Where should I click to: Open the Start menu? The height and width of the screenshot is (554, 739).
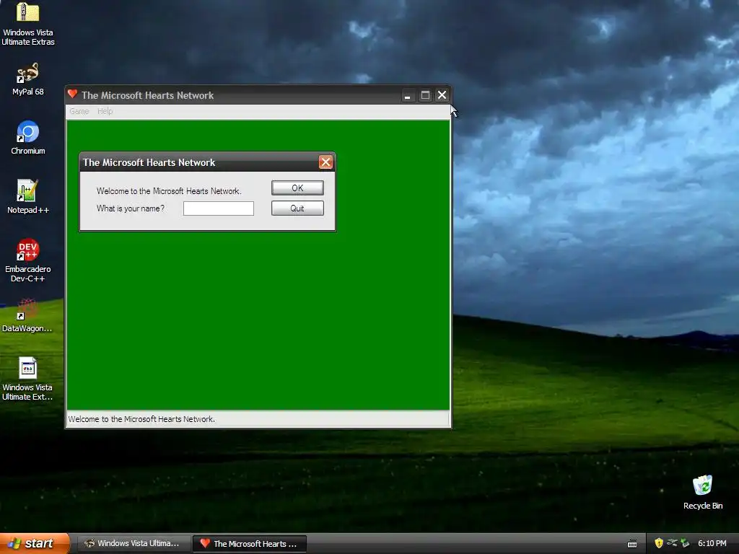click(x=34, y=543)
